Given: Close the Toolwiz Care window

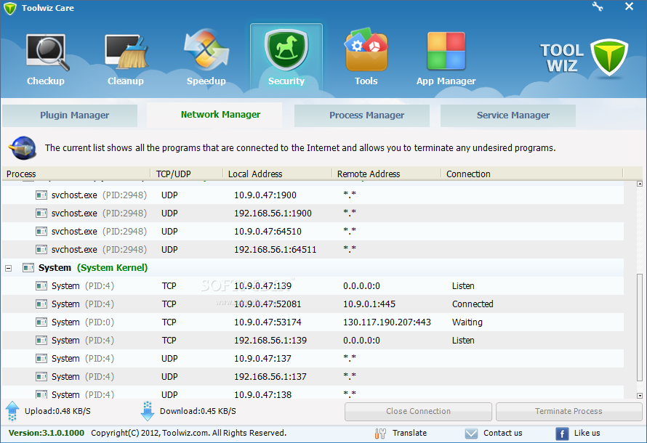Looking at the screenshot, I should [x=629, y=7].
